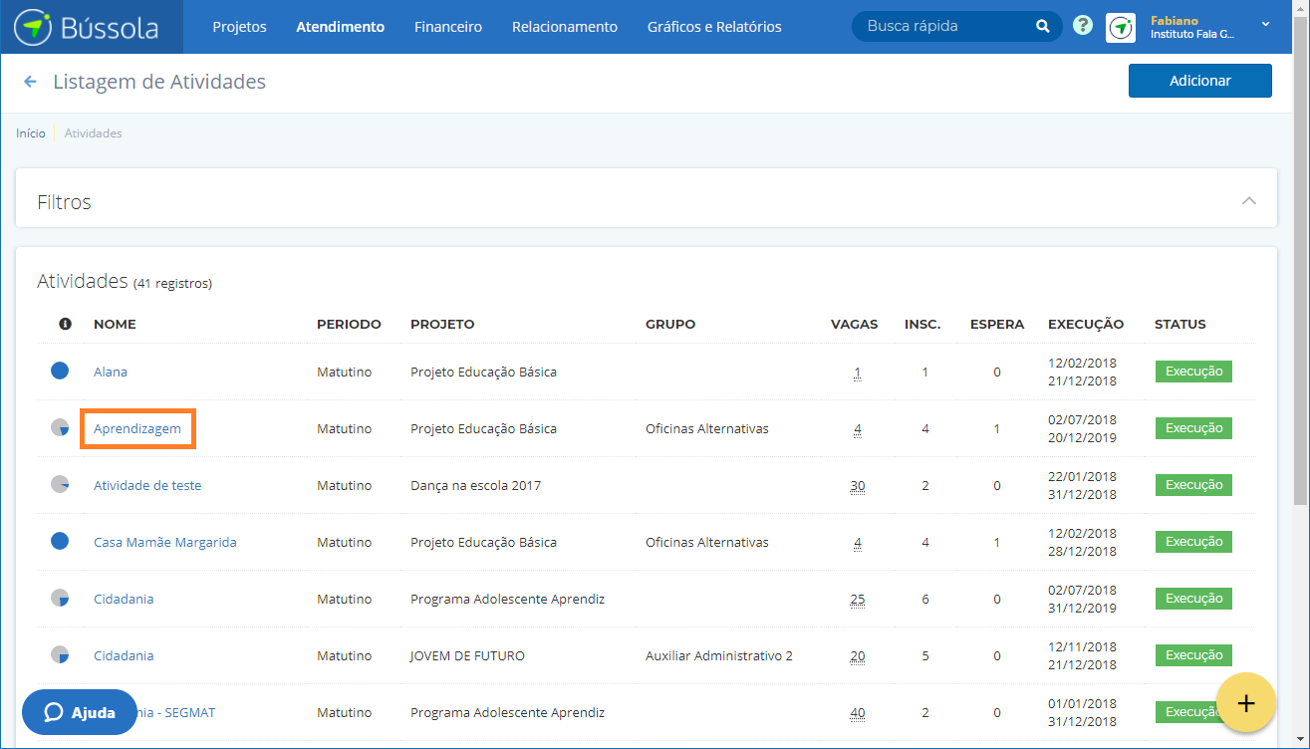The height and width of the screenshot is (749, 1310).
Task: Click the yellow plus floating button
Action: click(x=1246, y=702)
